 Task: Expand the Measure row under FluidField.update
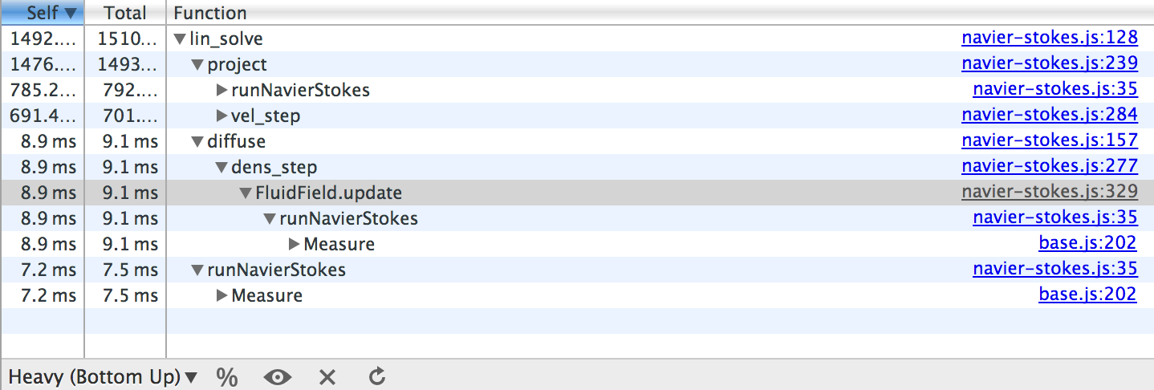tap(295, 245)
